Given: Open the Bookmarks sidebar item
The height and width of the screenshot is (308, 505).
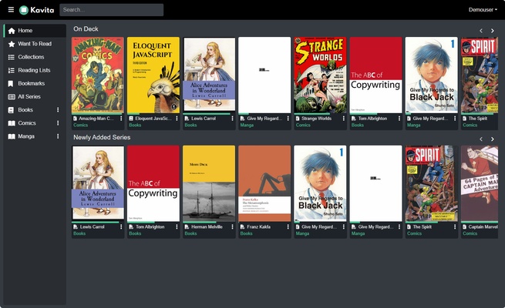Looking at the screenshot, I should (31, 83).
